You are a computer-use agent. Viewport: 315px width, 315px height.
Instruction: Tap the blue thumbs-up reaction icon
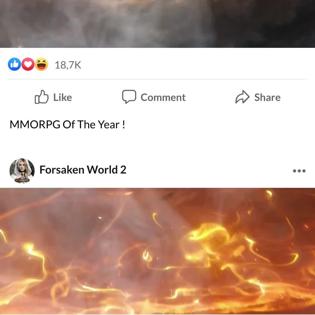(x=15, y=64)
